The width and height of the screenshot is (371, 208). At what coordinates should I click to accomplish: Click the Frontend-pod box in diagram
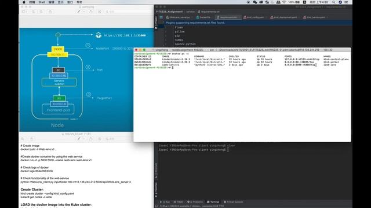click(x=58, y=109)
